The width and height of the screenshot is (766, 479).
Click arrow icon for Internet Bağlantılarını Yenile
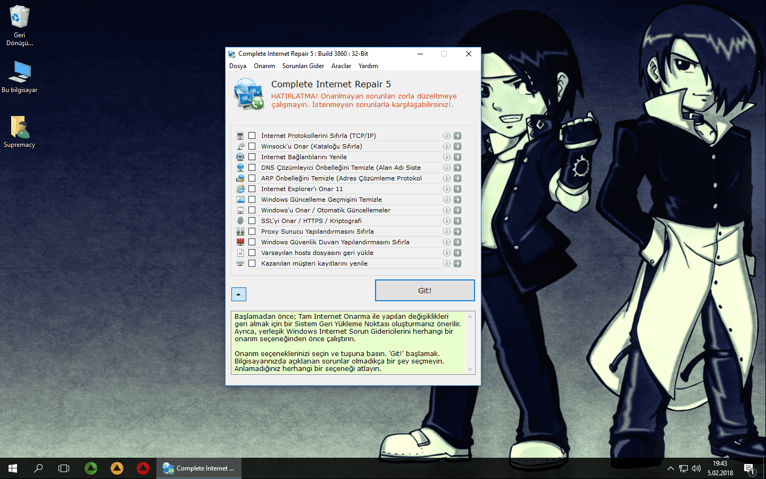[x=457, y=157]
